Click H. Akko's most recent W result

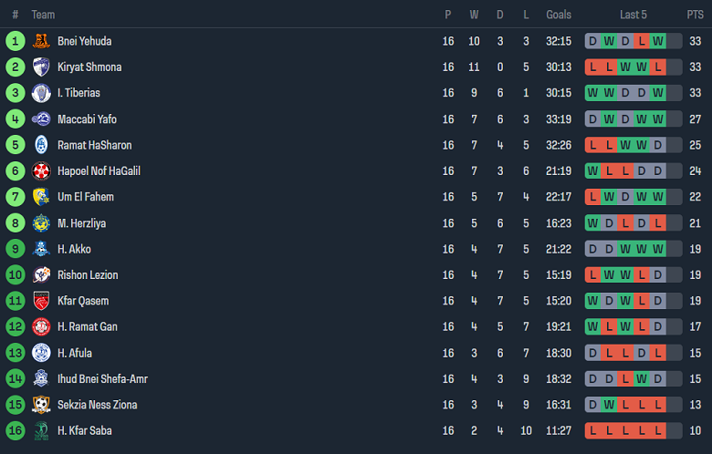click(658, 249)
